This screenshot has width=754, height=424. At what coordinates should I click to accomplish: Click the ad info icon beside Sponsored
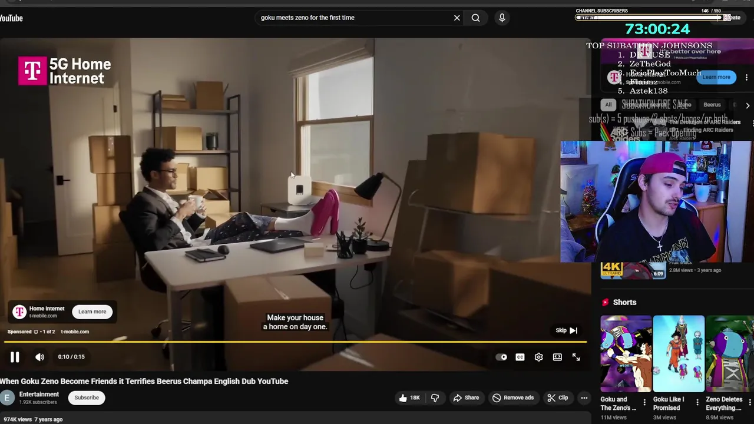point(35,332)
